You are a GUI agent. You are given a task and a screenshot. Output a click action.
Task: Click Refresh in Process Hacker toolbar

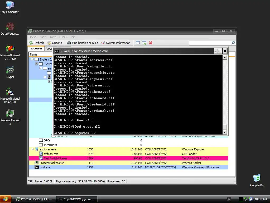pyautogui.click(x=36, y=43)
